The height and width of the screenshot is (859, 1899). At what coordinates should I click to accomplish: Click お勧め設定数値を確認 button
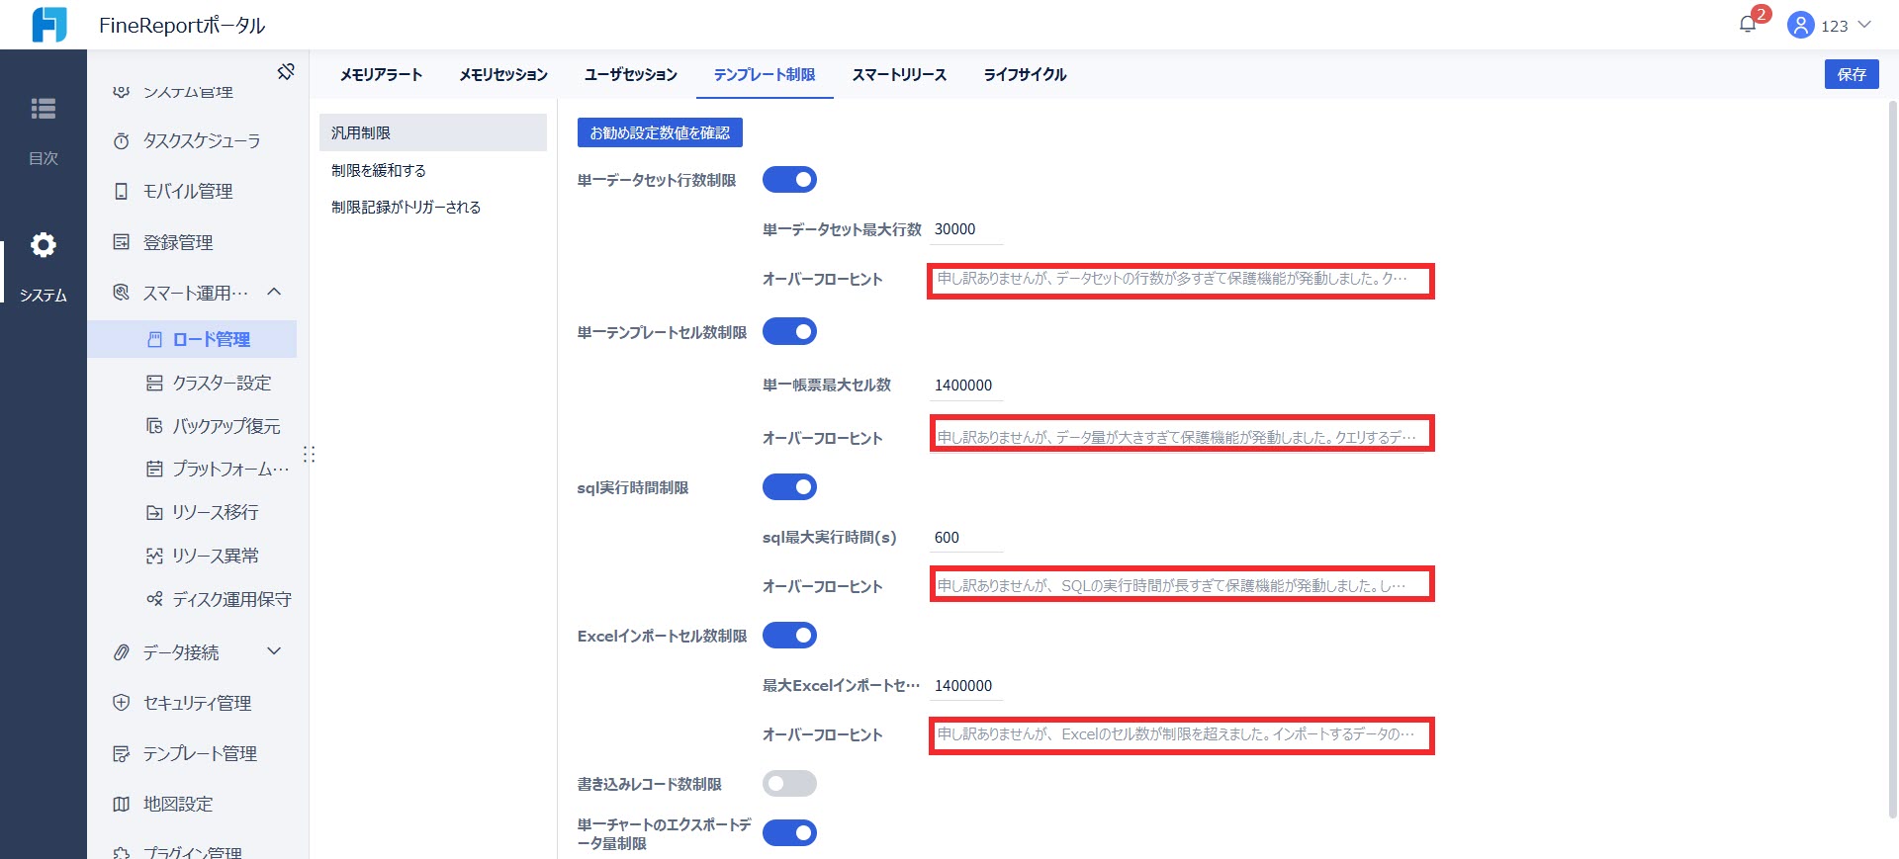click(x=660, y=132)
